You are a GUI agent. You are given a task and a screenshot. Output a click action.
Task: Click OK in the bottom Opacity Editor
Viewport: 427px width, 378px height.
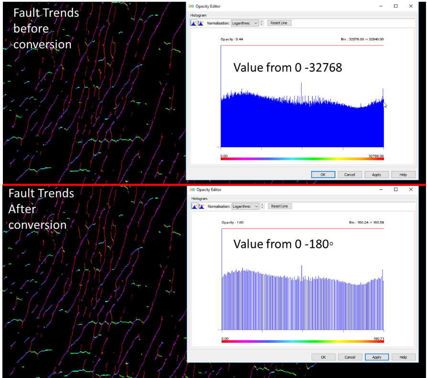pos(323,357)
